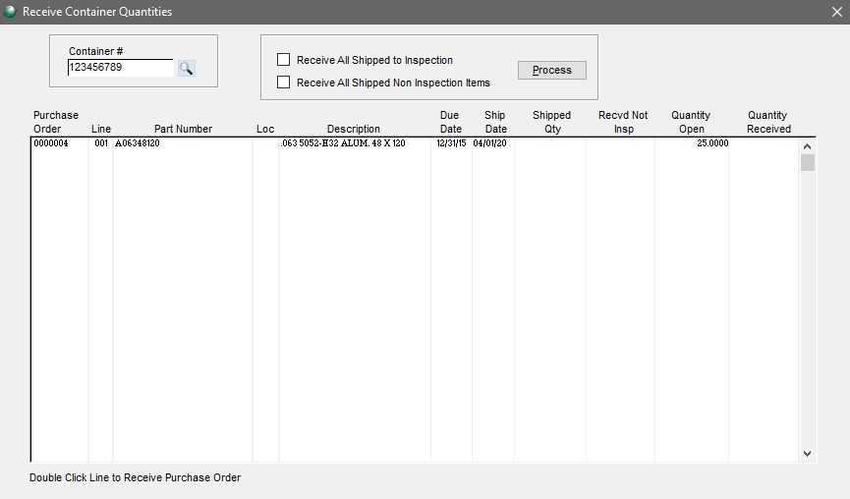Click the green app icon in title bar
The height and width of the screenshot is (499, 850).
pos(10,11)
